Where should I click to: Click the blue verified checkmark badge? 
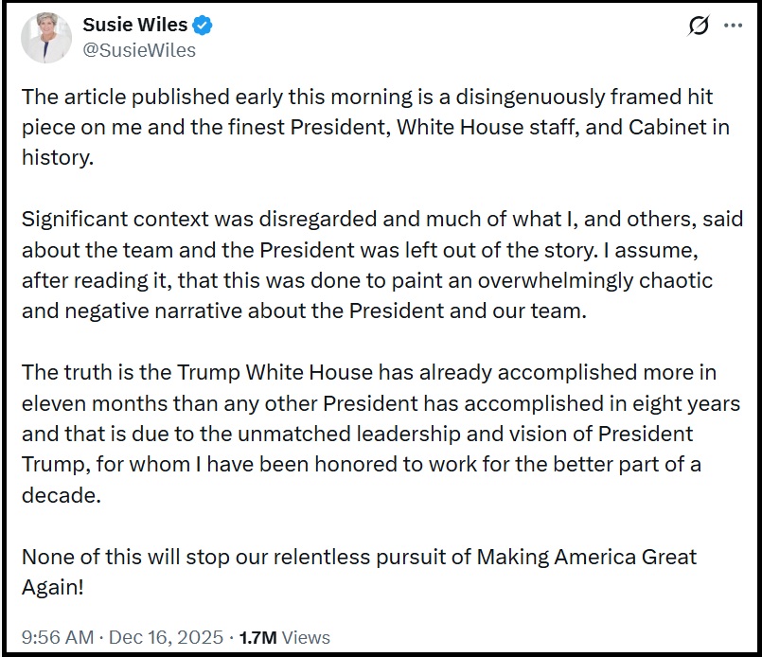click(203, 26)
